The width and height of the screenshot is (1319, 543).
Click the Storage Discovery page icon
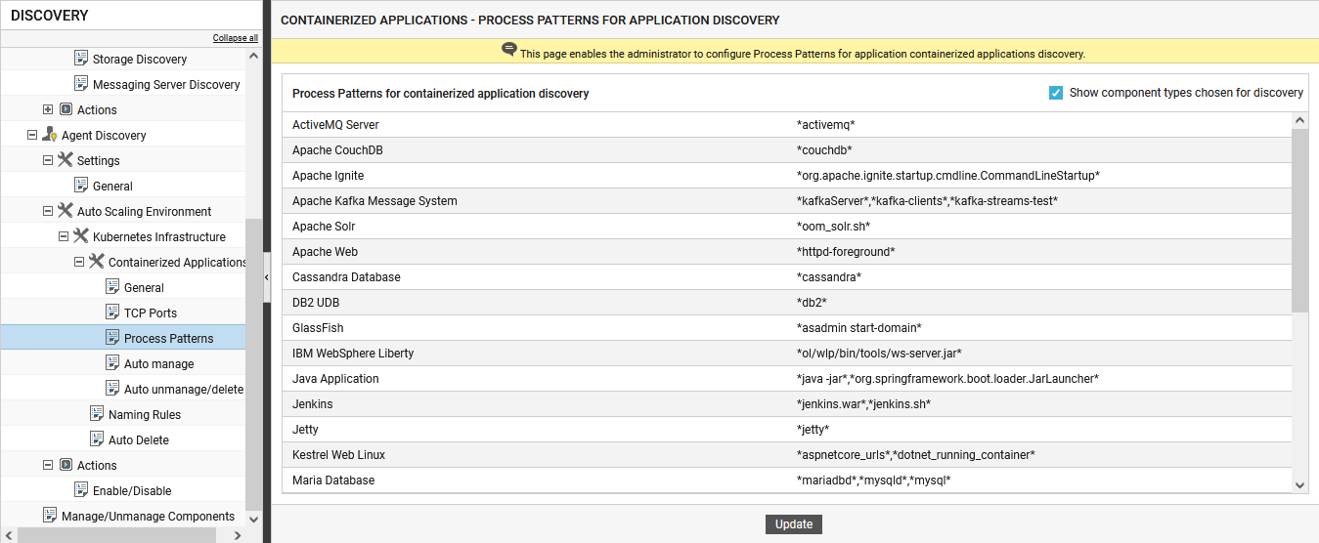82,59
